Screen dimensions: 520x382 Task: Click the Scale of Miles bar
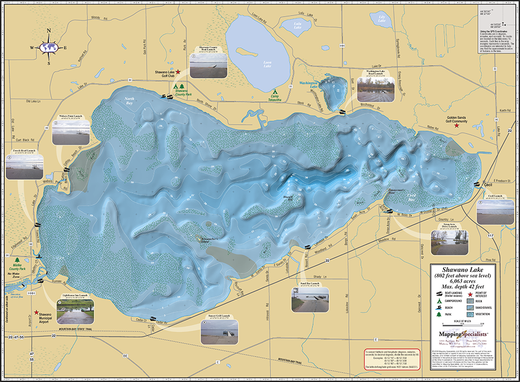tap(462, 325)
